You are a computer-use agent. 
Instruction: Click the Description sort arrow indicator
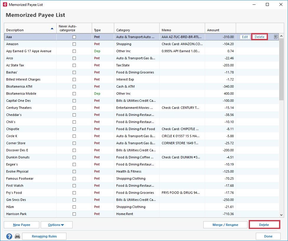tap(52, 29)
